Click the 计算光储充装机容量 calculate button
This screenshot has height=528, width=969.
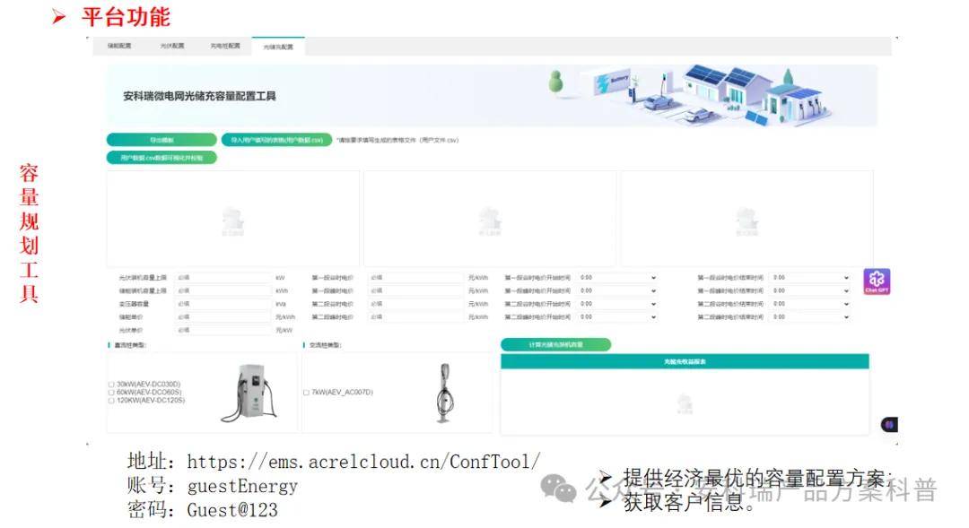click(555, 344)
